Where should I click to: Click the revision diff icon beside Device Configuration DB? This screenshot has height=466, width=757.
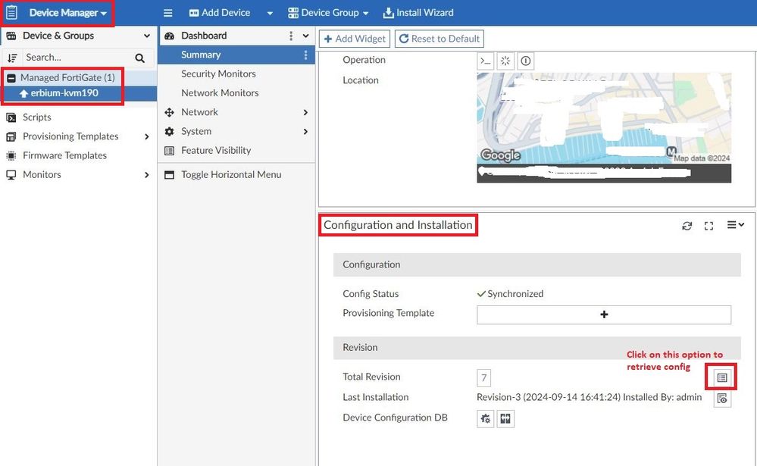(505, 418)
